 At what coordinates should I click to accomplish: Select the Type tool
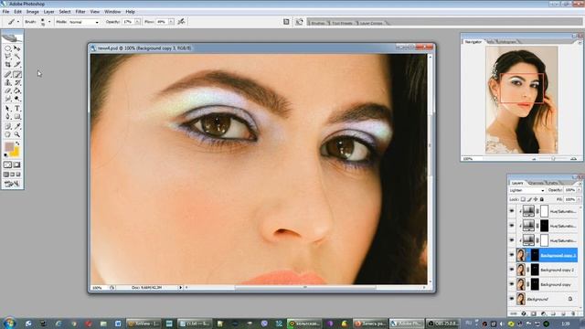point(17,109)
